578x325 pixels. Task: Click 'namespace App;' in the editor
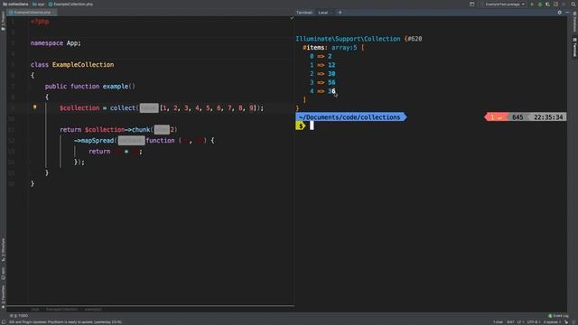tap(56, 43)
